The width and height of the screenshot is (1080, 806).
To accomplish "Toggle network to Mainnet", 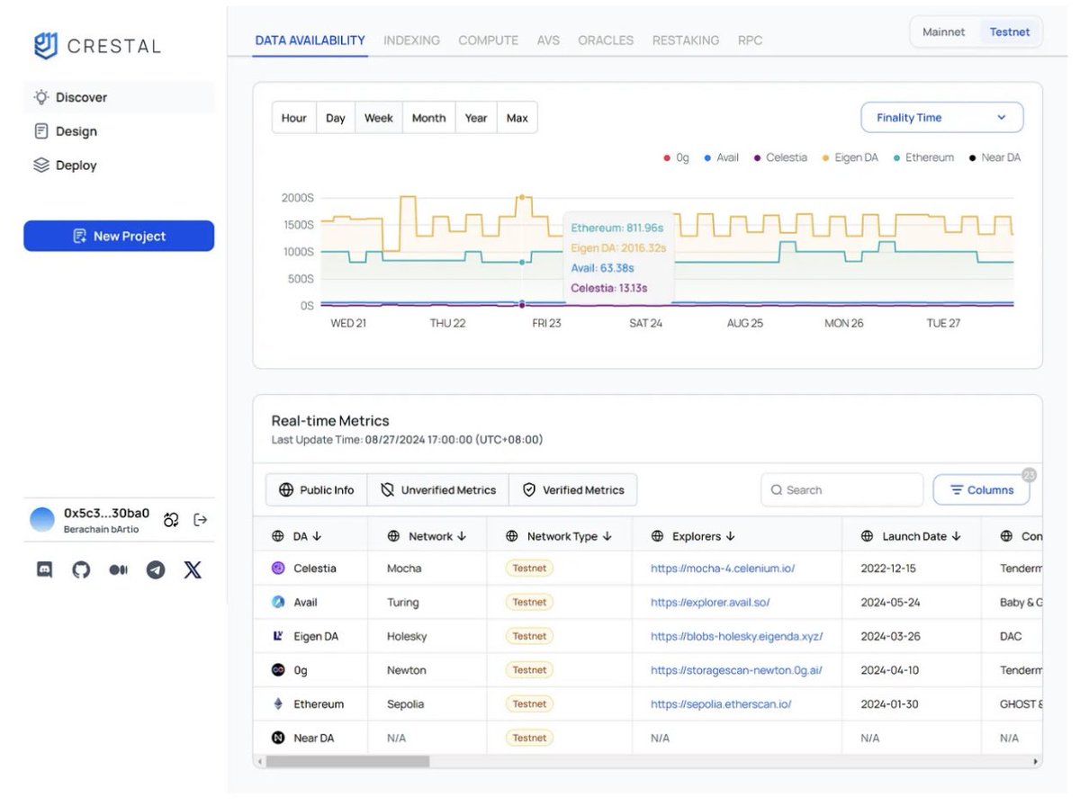I will [x=944, y=31].
